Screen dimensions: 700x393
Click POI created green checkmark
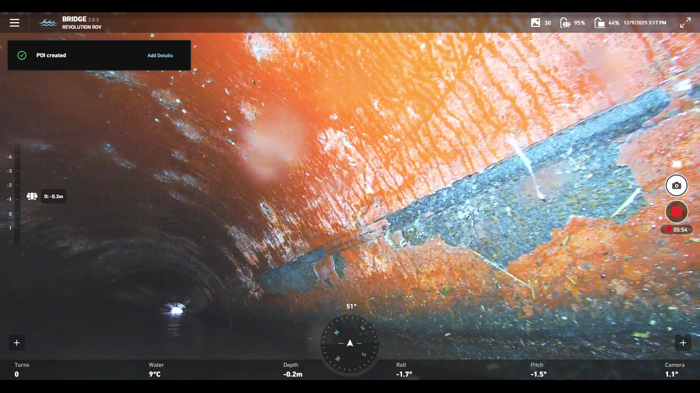22,55
